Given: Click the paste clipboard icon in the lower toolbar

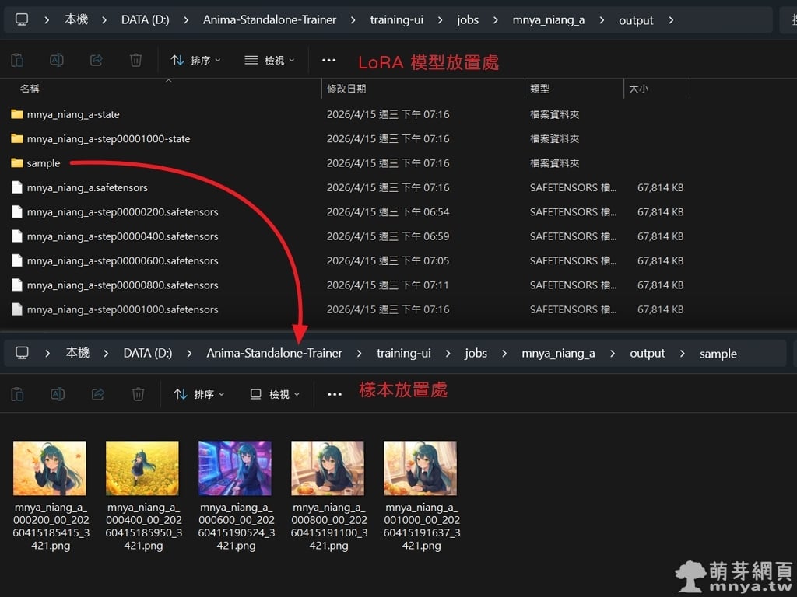Looking at the screenshot, I should [17, 394].
